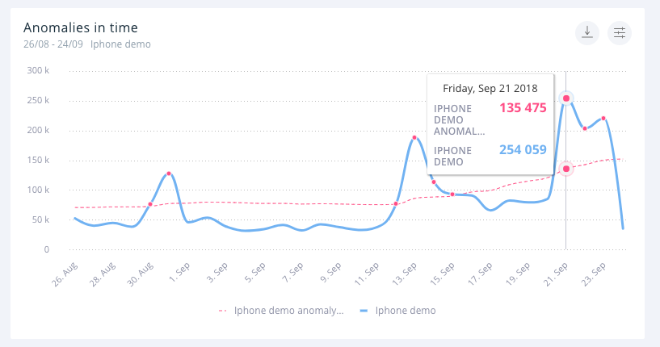Click the anomaly dot at the 13 Sep peak

pyautogui.click(x=414, y=138)
